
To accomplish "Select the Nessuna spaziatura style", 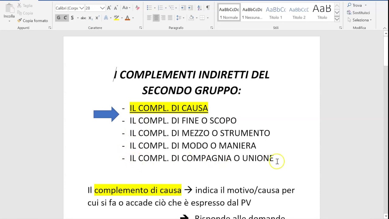I will (252, 12).
